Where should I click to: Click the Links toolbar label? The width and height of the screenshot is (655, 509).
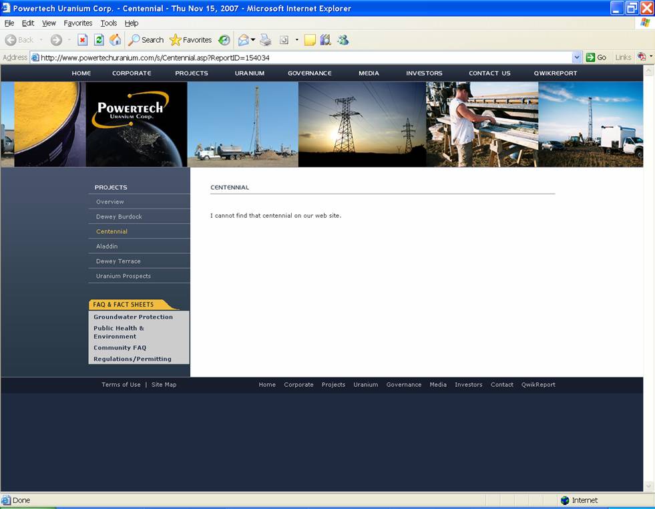[x=623, y=57]
